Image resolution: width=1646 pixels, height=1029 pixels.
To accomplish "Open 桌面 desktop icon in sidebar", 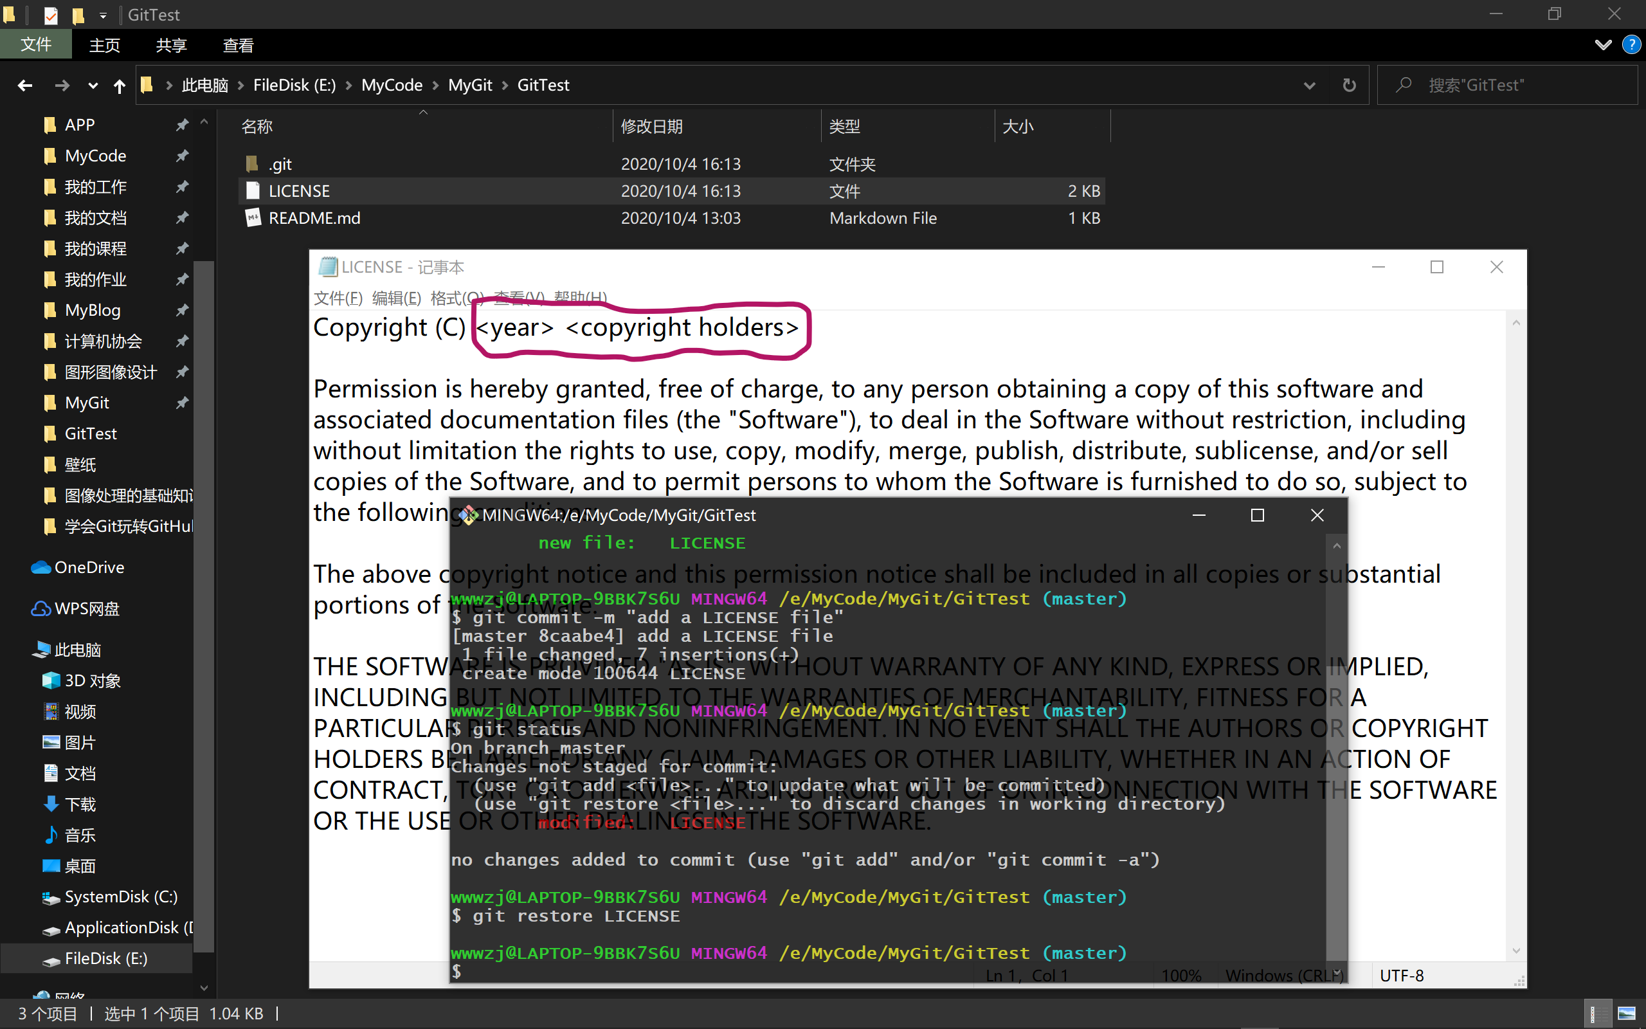I will point(51,866).
